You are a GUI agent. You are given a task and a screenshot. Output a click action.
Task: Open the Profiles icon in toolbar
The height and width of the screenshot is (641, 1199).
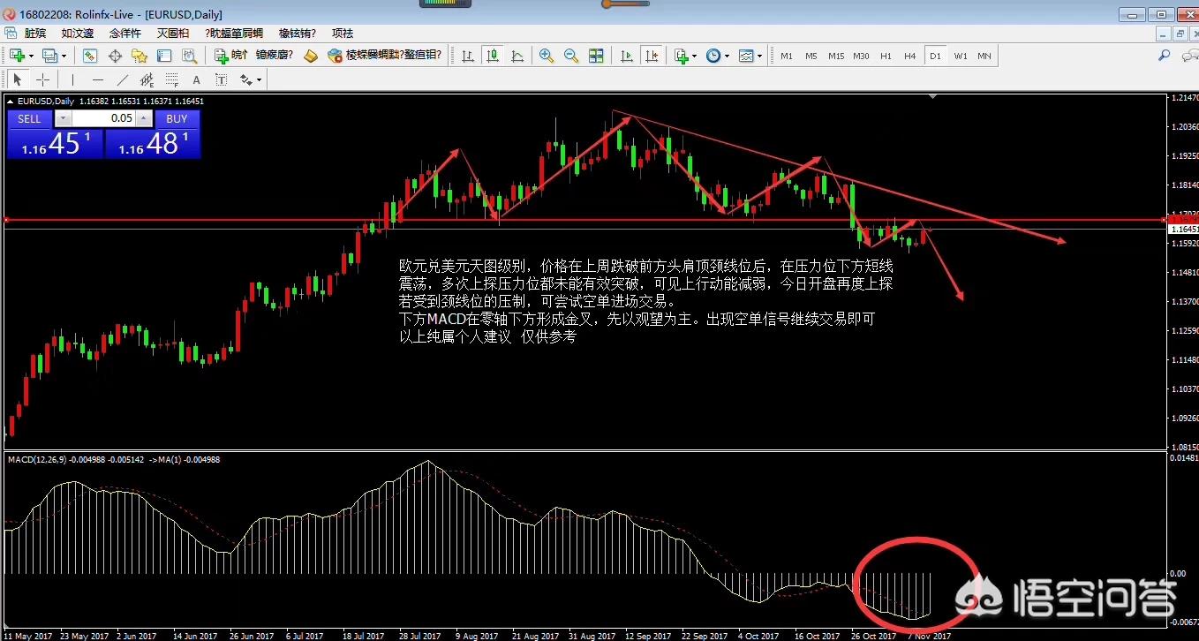coord(49,56)
